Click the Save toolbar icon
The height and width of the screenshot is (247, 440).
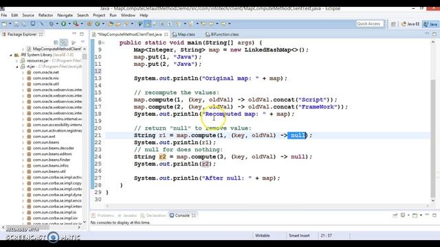tap(16, 24)
